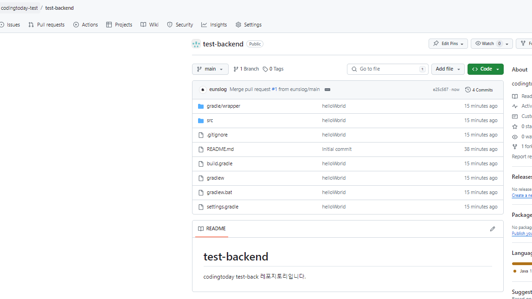Click the repository avatar icon
This screenshot has height=299, width=532.
point(196,44)
